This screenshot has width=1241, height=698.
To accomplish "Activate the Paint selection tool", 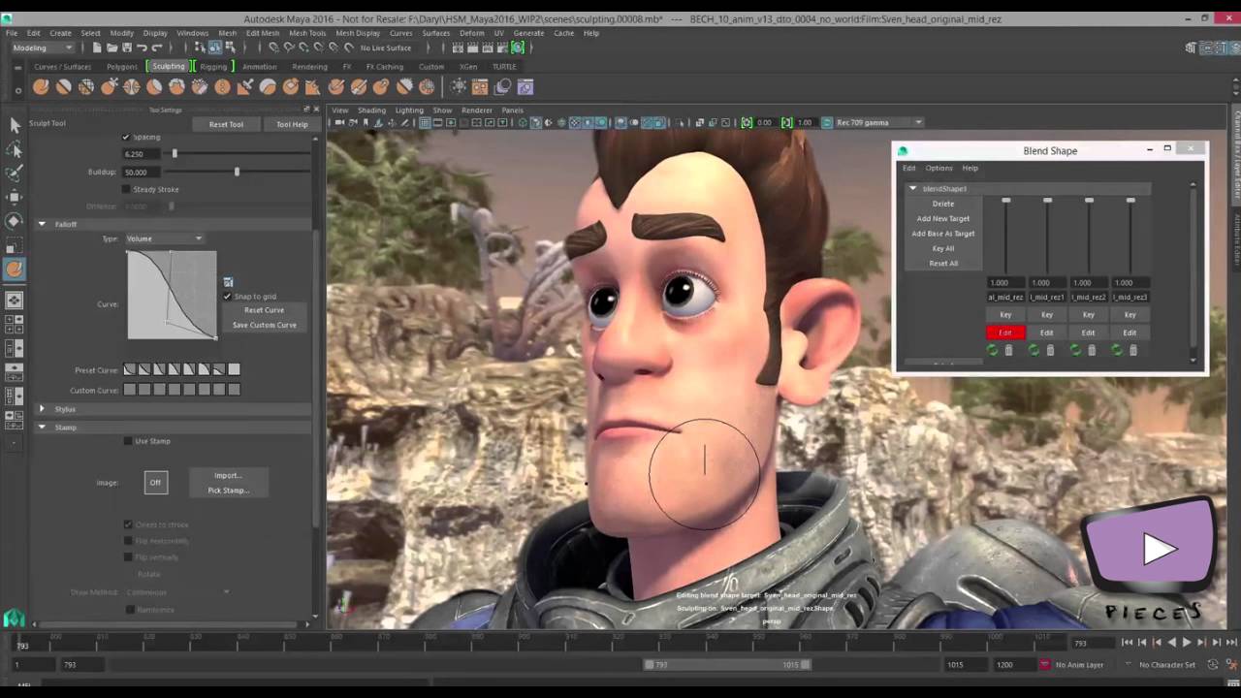I will click(15, 173).
